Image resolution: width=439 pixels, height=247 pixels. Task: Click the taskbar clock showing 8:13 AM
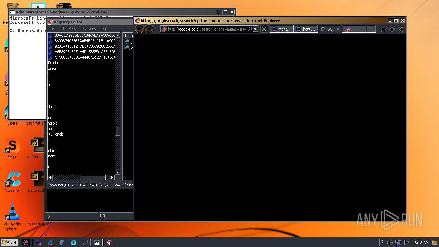pos(422,243)
